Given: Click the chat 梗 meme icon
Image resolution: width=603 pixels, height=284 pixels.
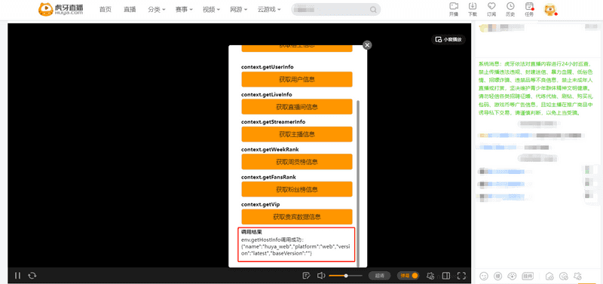Looking at the screenshot, I should pos(497,276).
